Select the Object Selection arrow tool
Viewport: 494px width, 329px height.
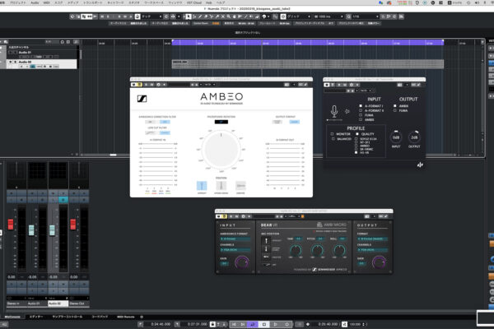coord(189,16)
